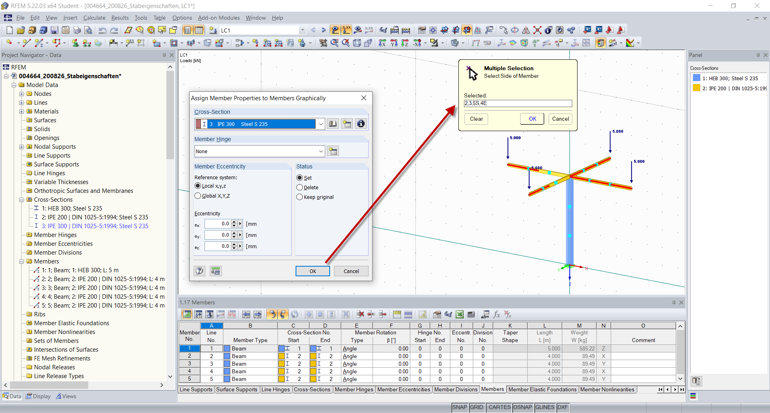Open the Results menu
This screenshot has width=770, height=413.
click(x=120, y=18)
